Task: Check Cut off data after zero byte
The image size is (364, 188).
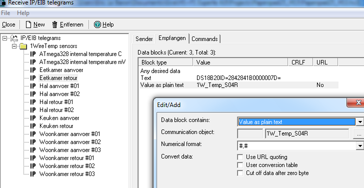Action: (x=240, y=173)
